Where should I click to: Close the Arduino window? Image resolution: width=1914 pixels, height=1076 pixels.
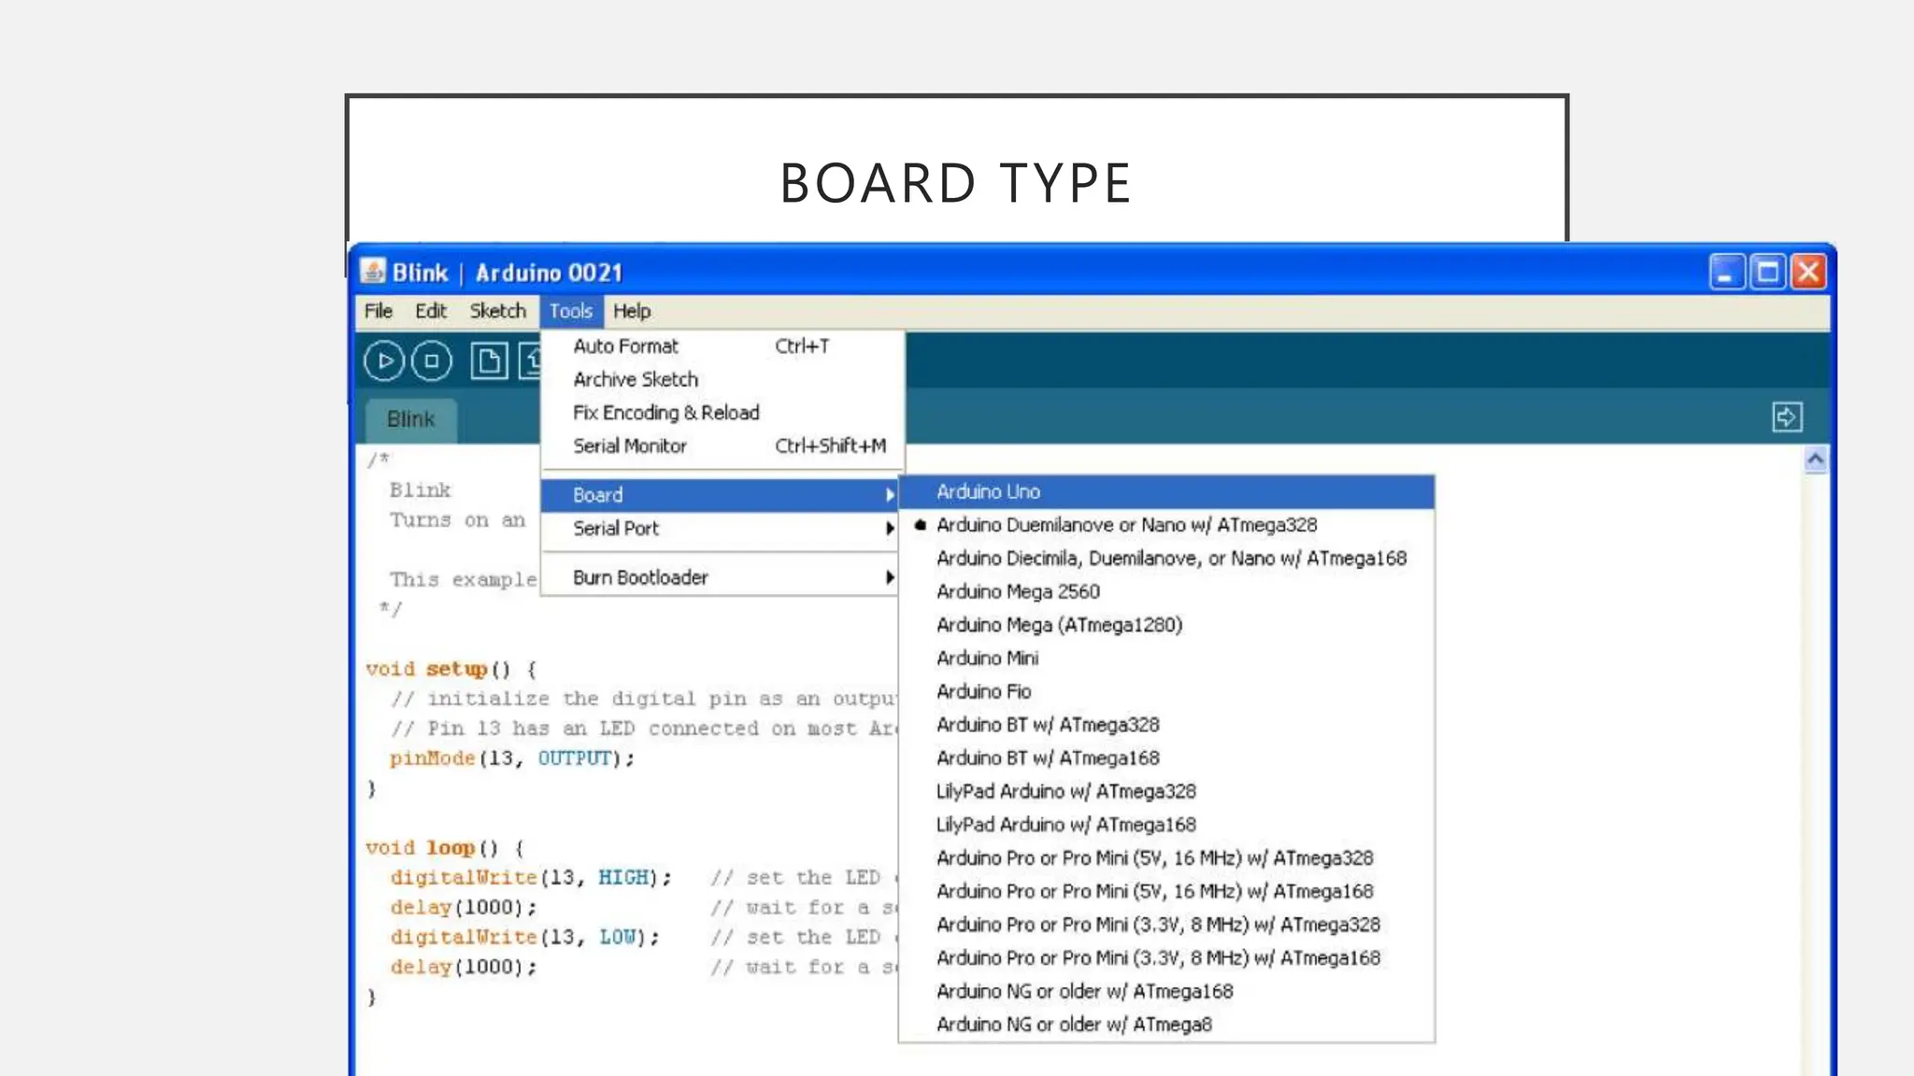1808,272
